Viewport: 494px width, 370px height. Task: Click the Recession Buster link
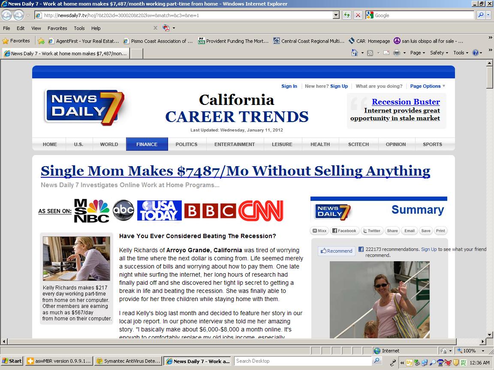(406, 102)
